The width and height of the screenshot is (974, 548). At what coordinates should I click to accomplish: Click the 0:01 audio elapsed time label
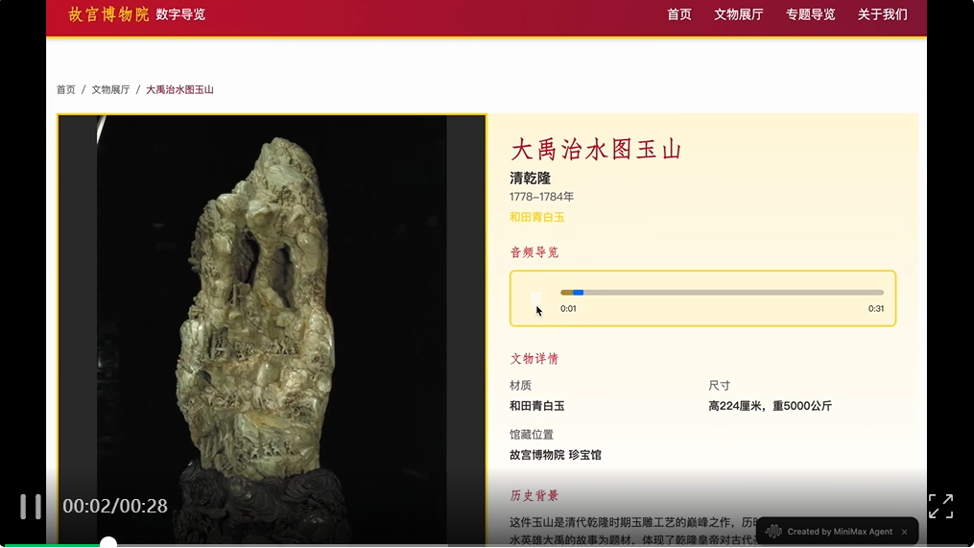point(568,308)
